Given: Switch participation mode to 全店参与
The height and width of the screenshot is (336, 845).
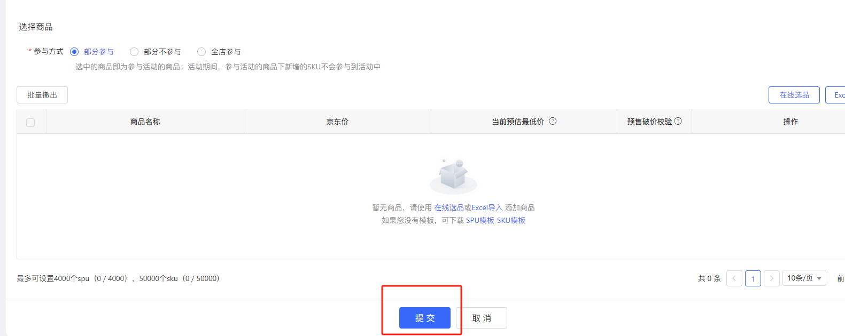Looking at the screenshot, I should [x=201, y=52].
